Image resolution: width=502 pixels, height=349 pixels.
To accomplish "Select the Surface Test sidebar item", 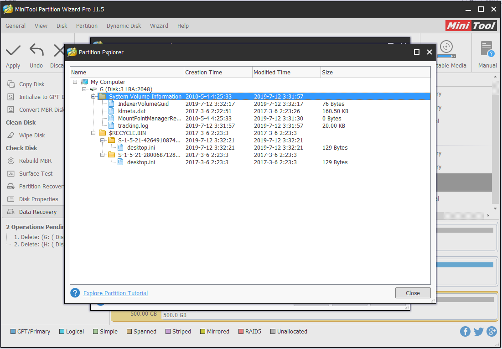I will coord(36,174).
